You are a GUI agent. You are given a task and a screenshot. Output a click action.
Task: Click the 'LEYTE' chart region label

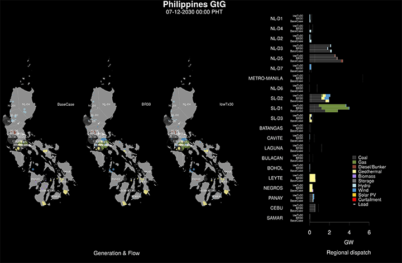click(x=275, y=178)
